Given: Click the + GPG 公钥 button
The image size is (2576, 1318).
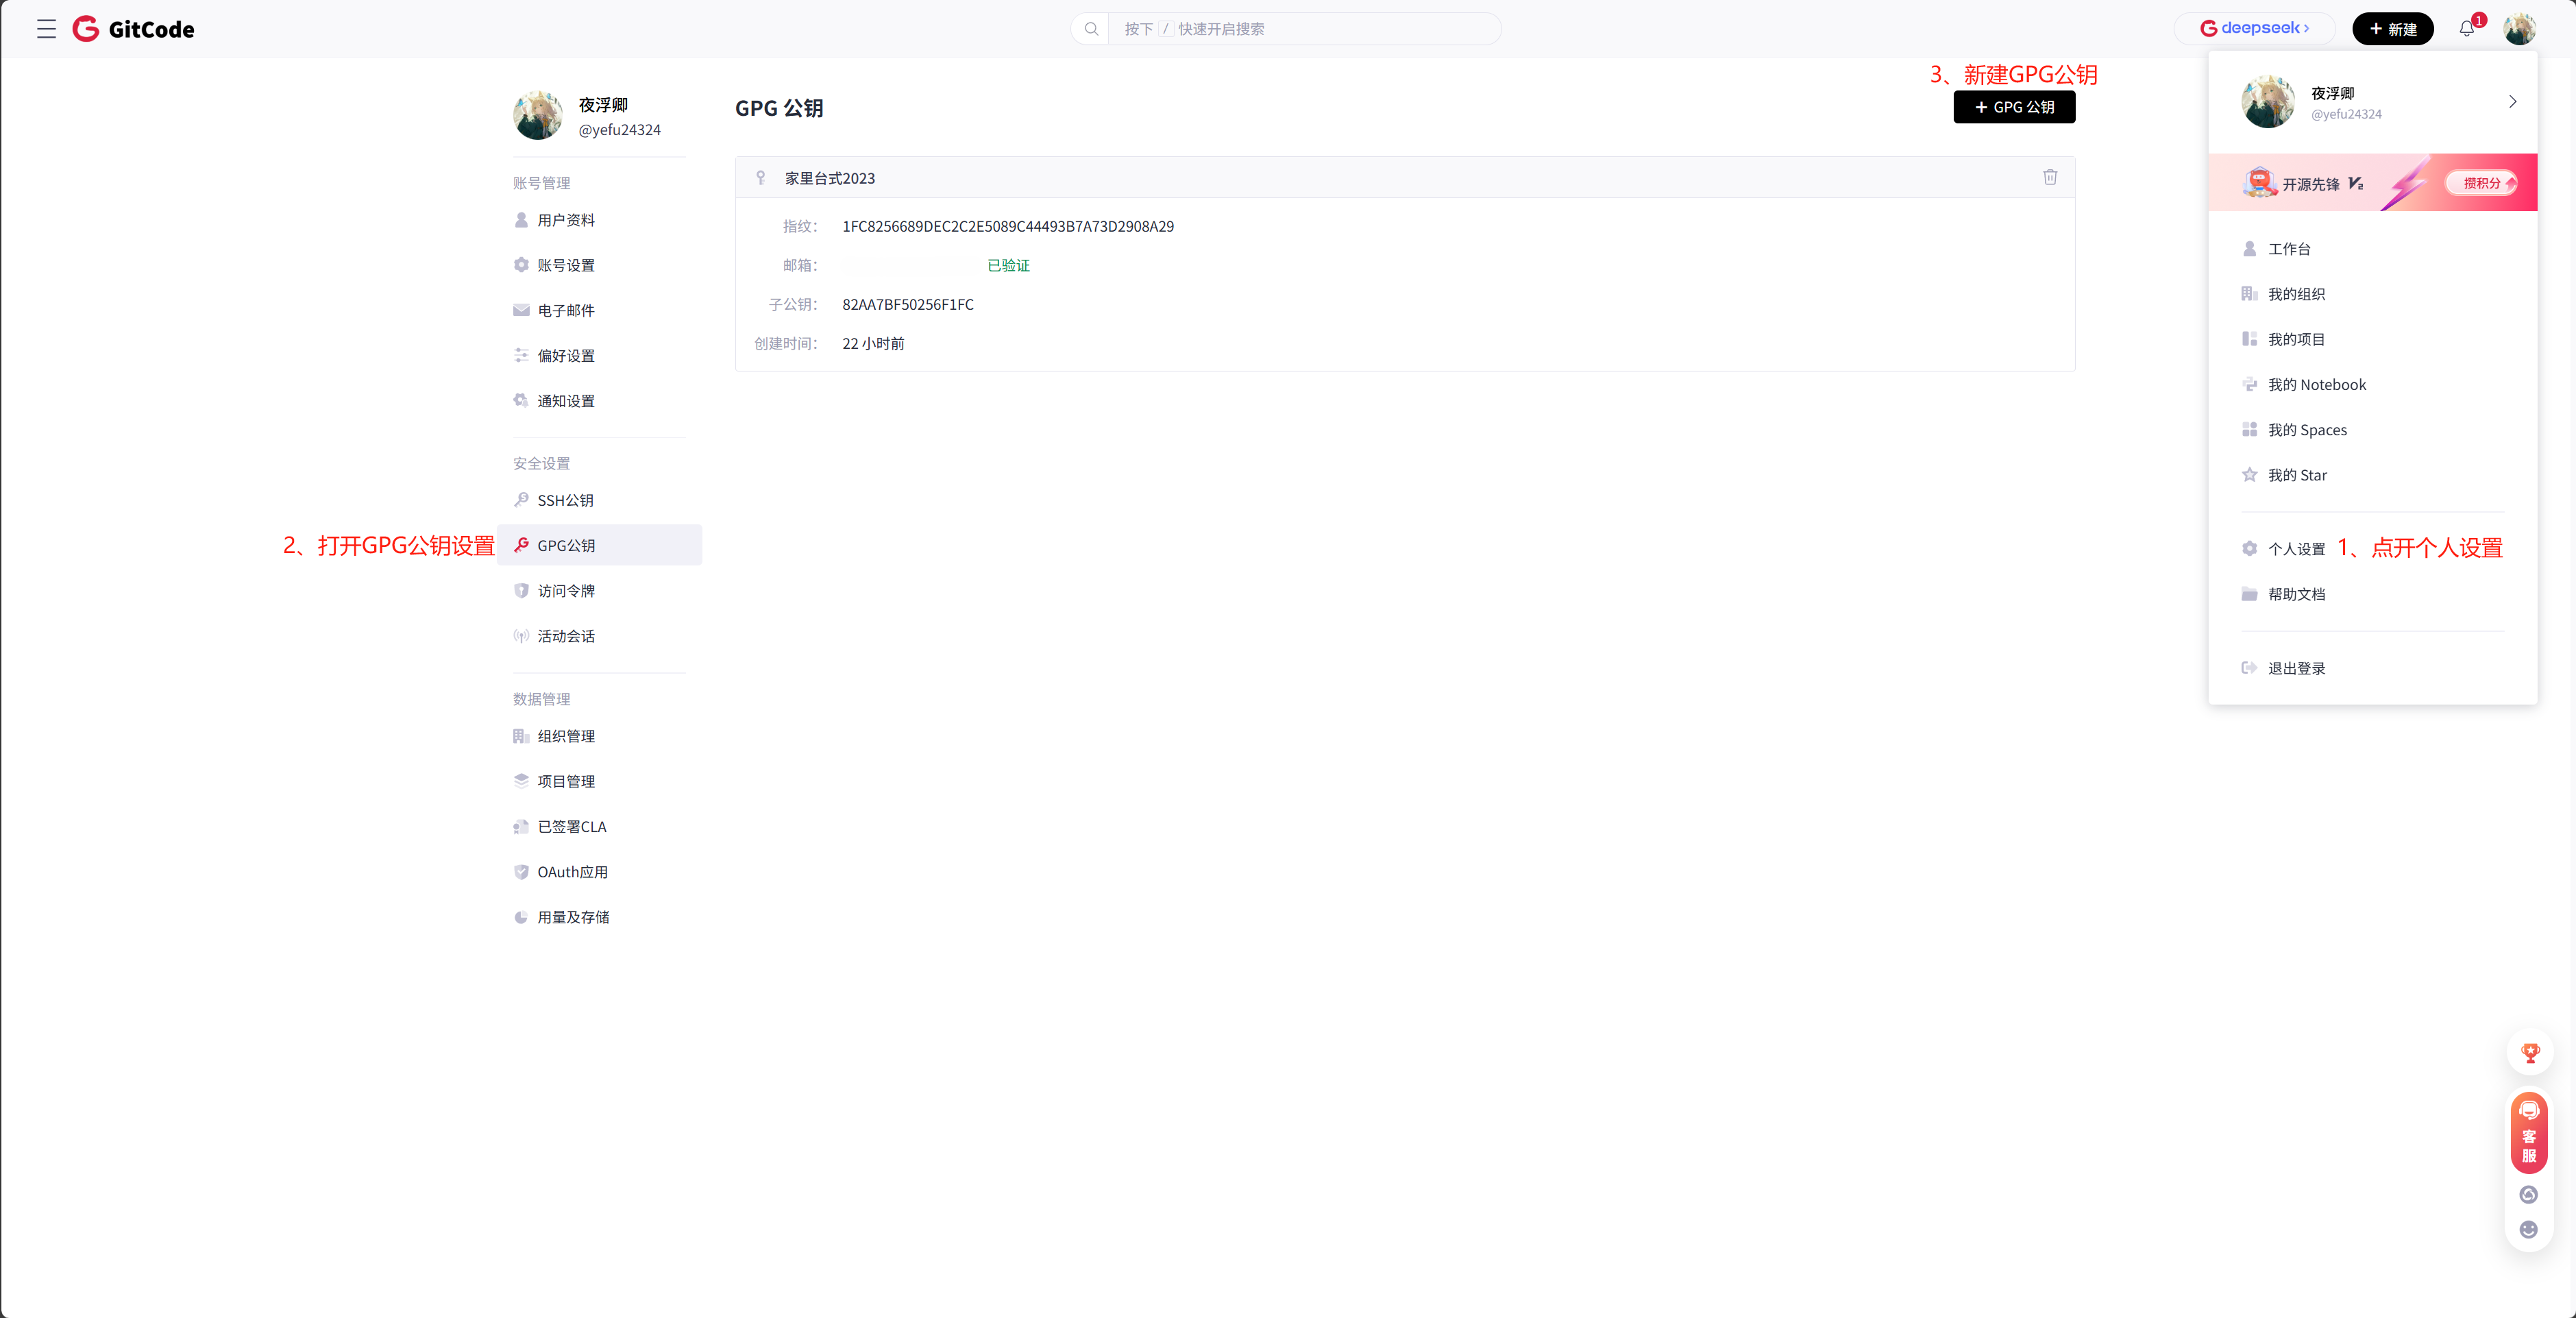Looking at the screenshot, I should (x=2014, y=107).
